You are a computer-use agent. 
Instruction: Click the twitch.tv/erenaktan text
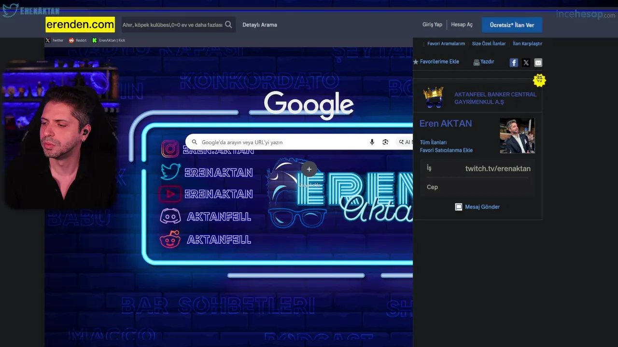tap(498, 169)
